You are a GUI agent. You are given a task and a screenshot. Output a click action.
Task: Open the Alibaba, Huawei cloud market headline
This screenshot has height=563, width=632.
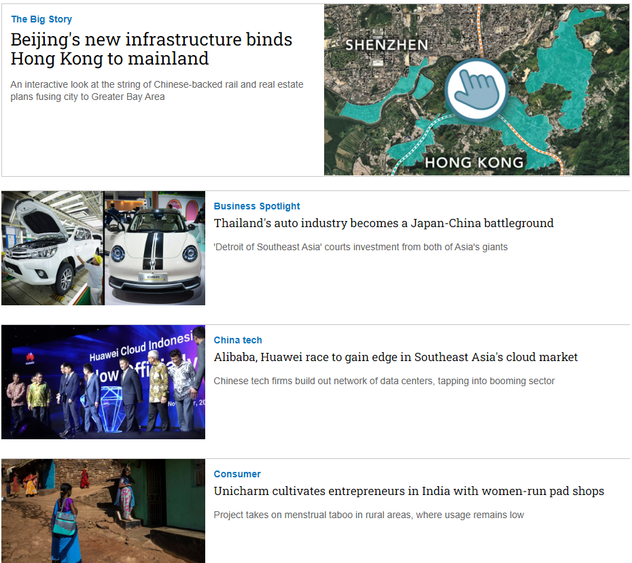point(396,357)
